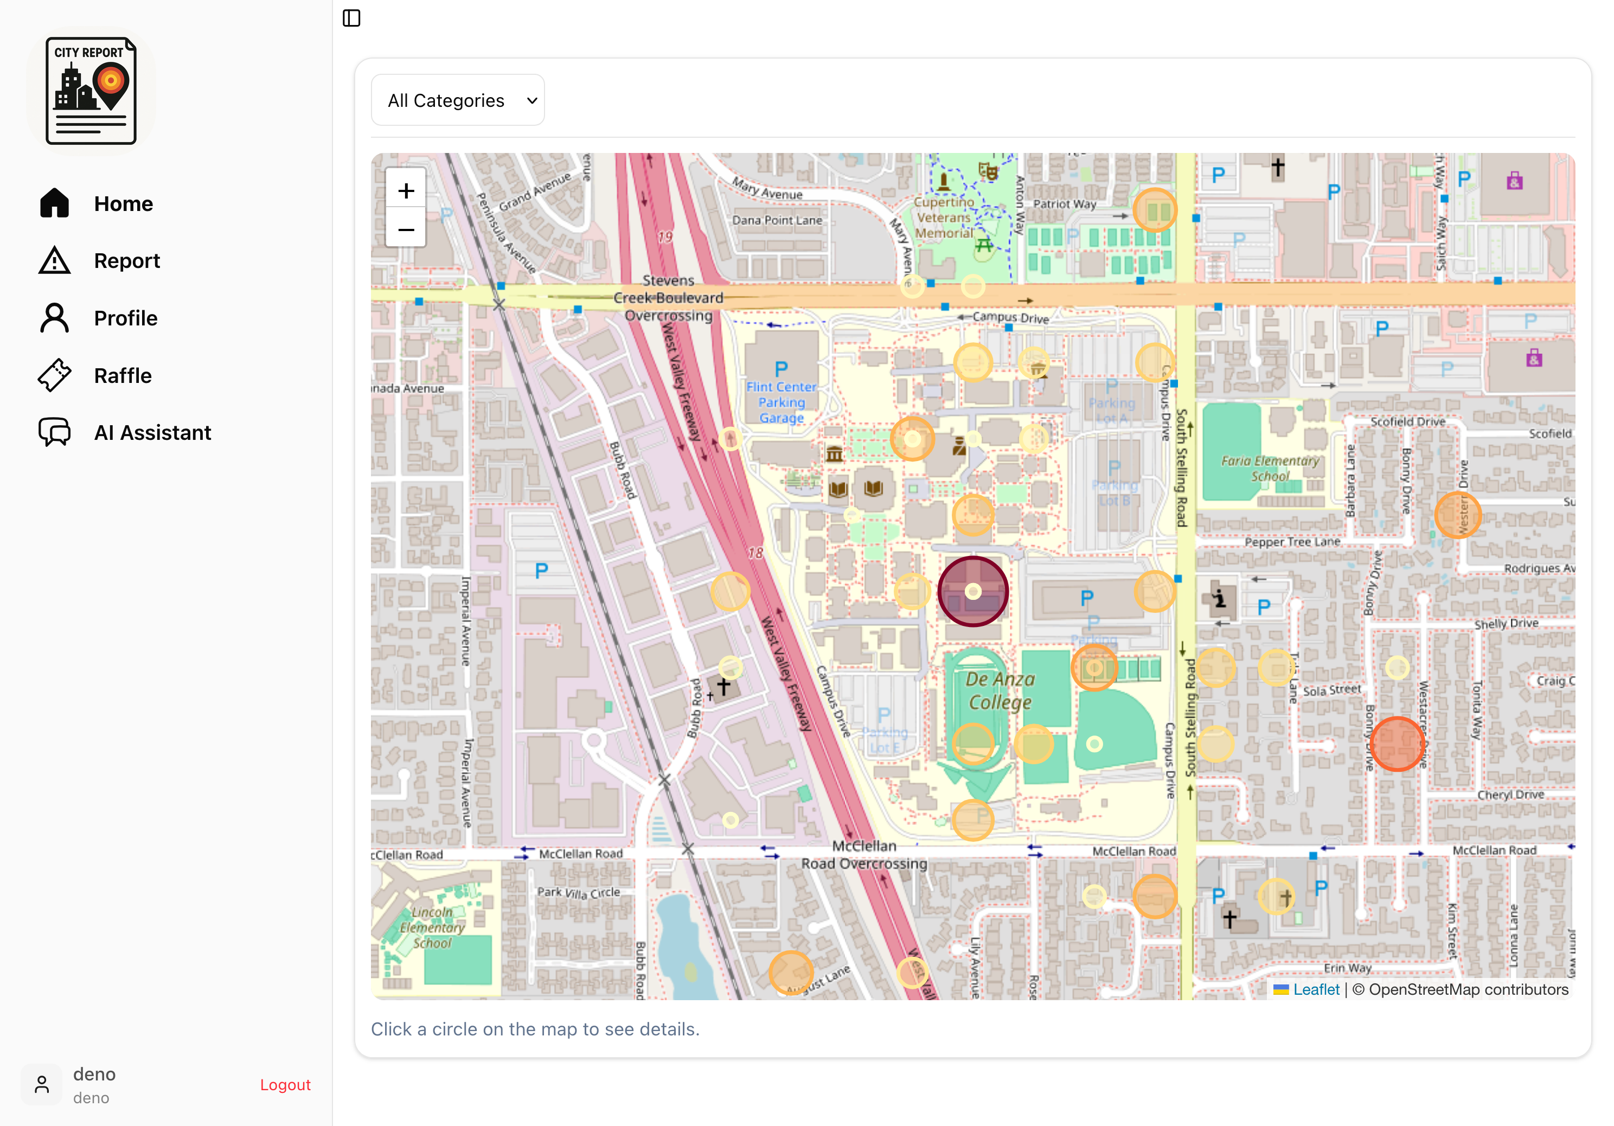Zoom in on the map
The height and width of the screenshot is (1126, 1614).
pos(406,190)
